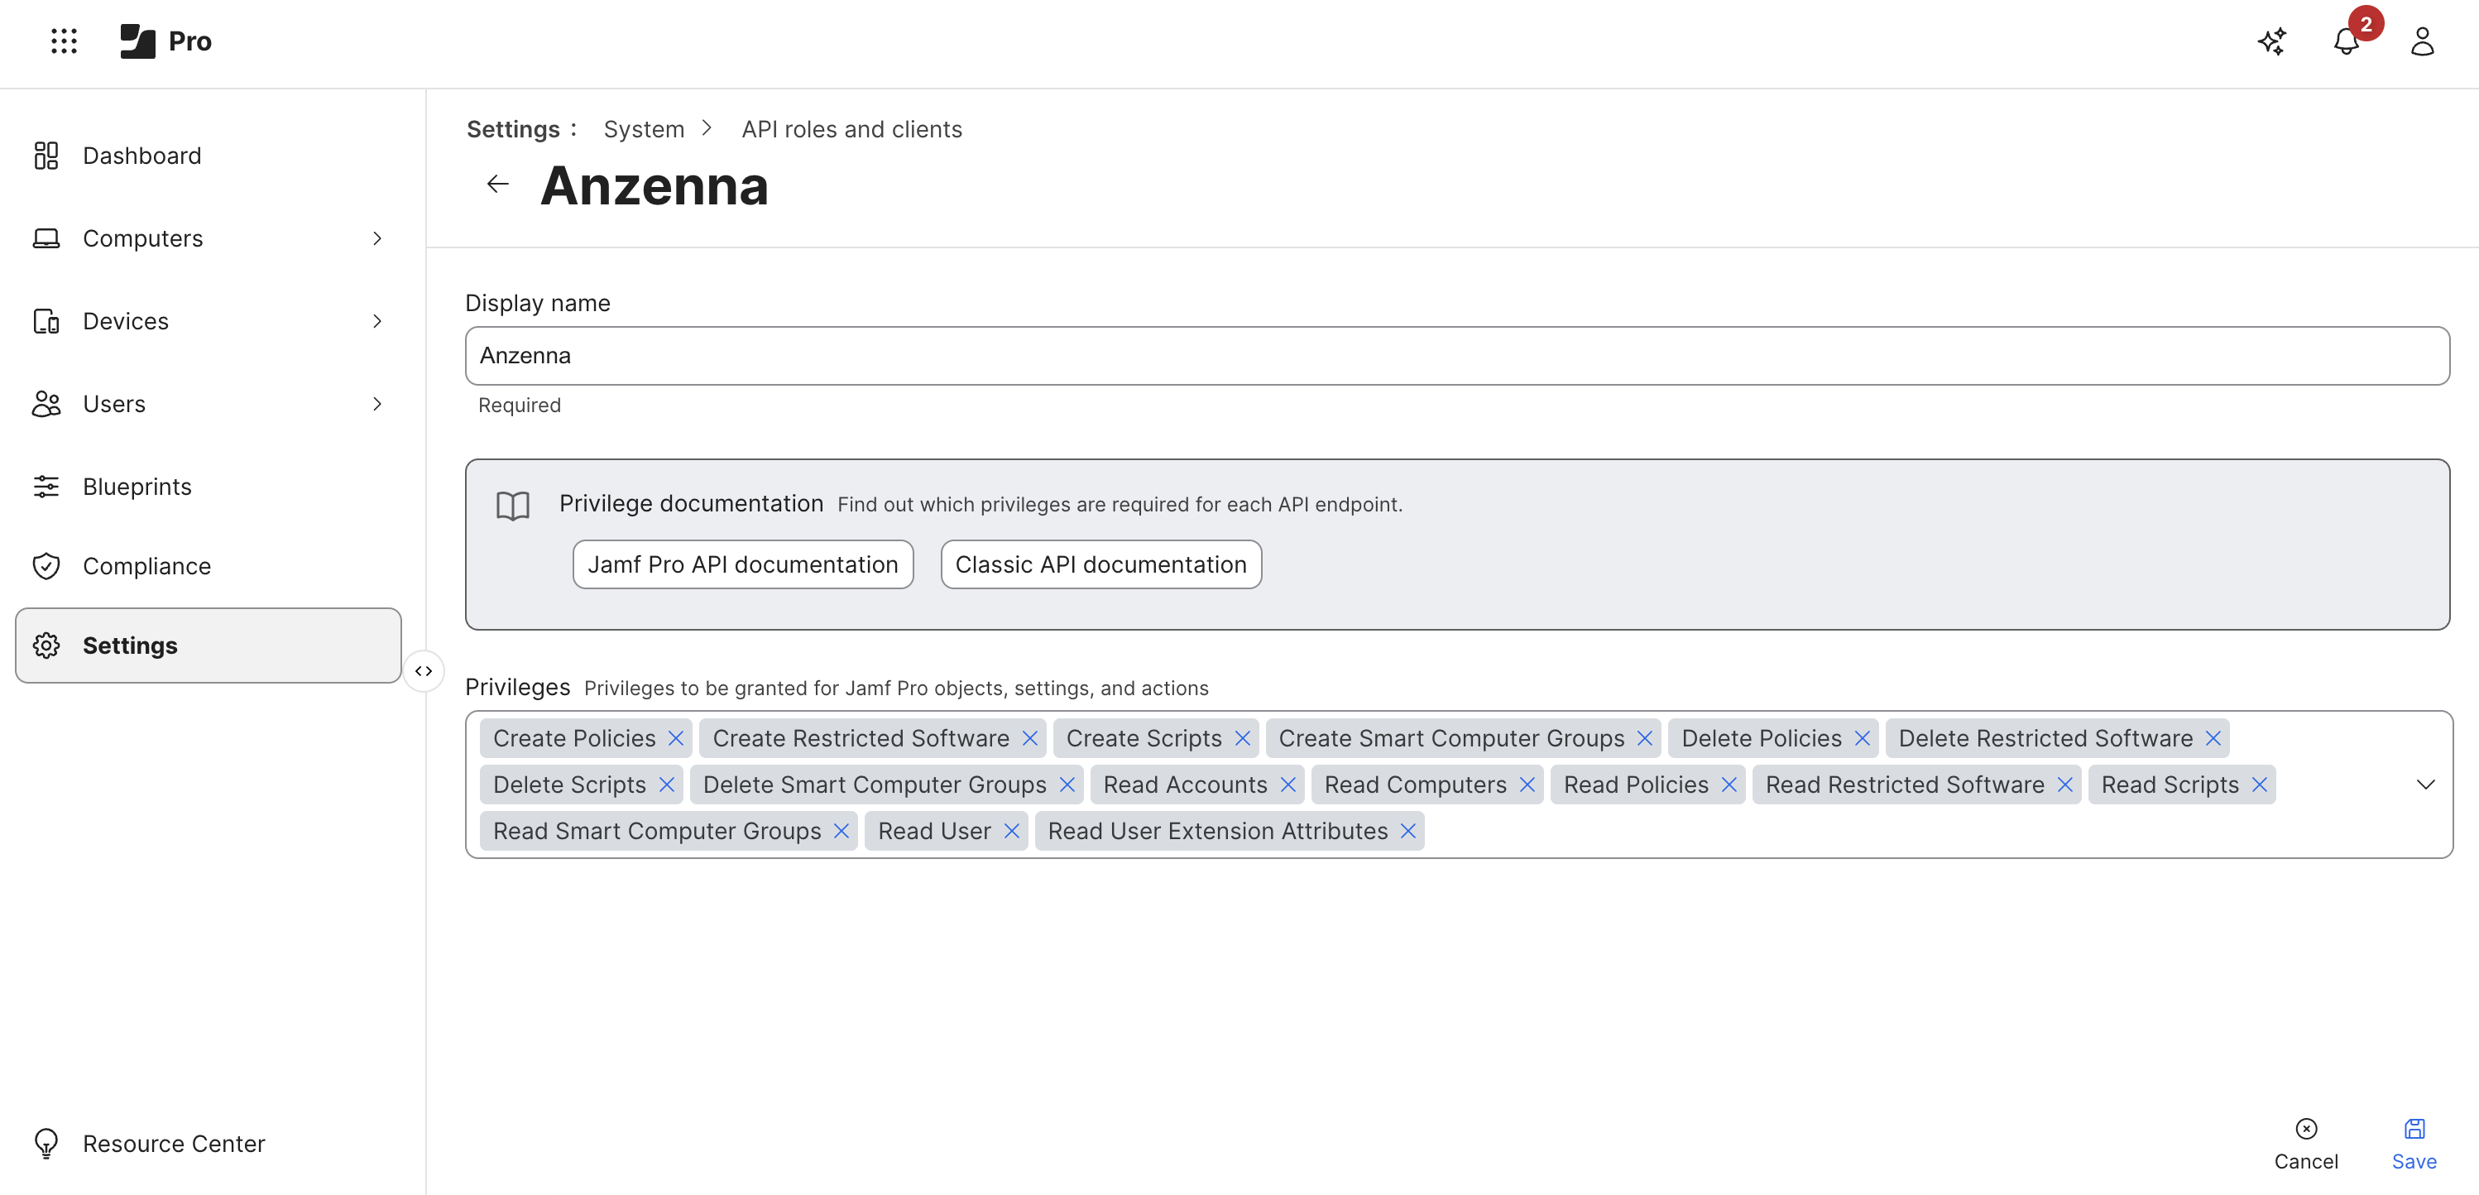Image resolution: width=2479 pixels, height=1195 pixels.
Task: Collapse the sidebar with the toggle handle
Action: click(424, 670)
